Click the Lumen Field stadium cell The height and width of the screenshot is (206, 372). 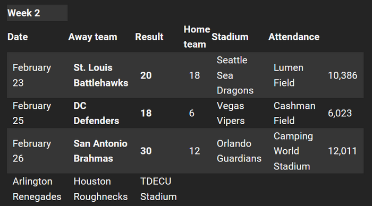289,75
